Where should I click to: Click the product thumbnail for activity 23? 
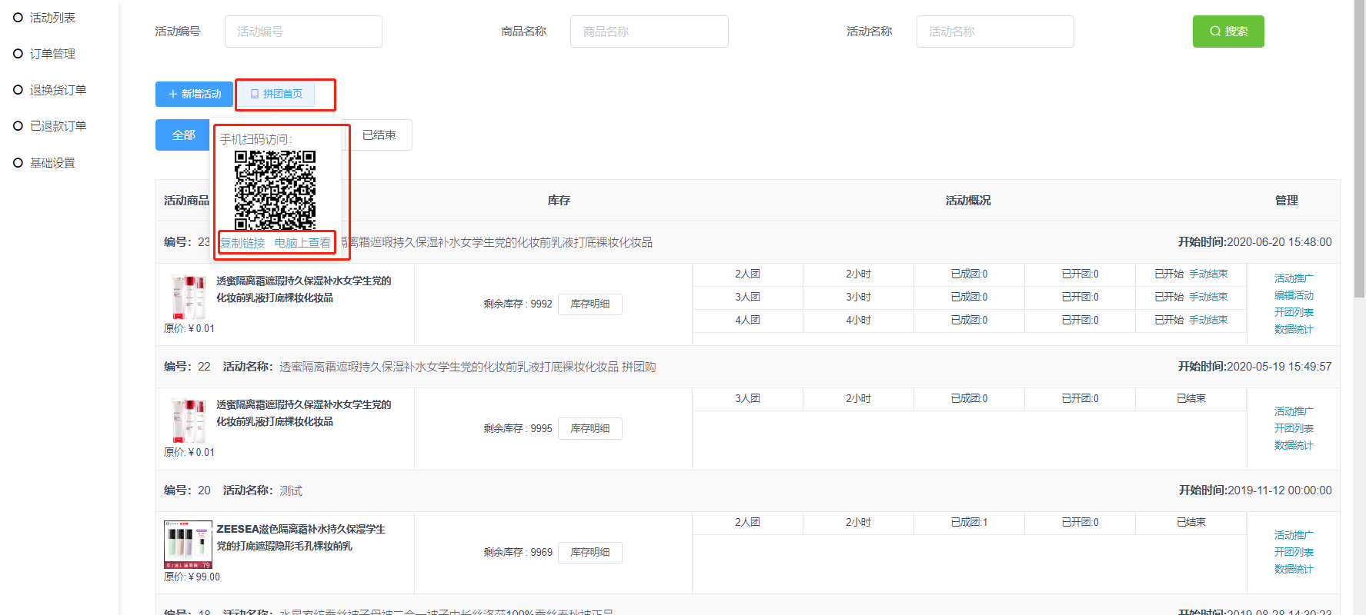click(x=189, y=297)
